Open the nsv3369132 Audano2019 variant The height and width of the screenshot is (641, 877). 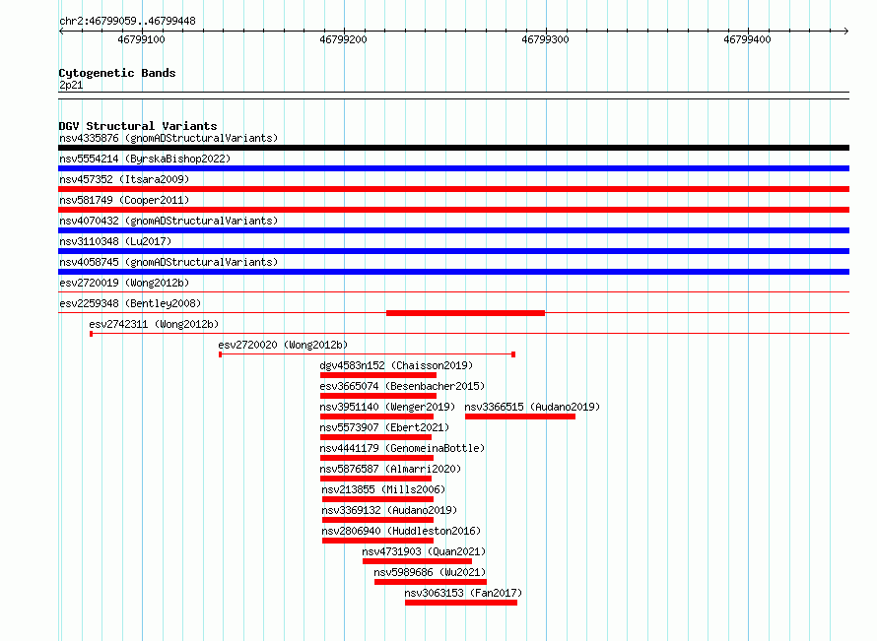(x=389, y=510)
